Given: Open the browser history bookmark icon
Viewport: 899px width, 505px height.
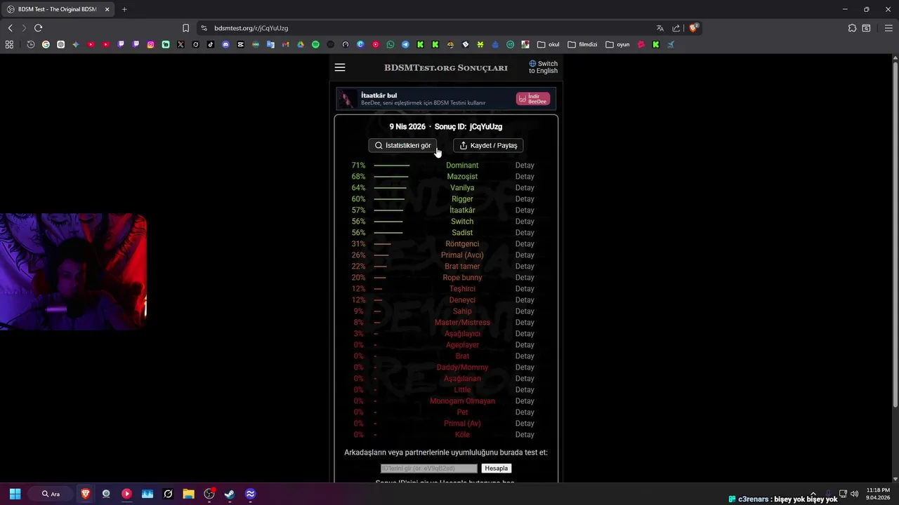Looking at the screenshot, I should pyautogui.click(x=31, y=44).
